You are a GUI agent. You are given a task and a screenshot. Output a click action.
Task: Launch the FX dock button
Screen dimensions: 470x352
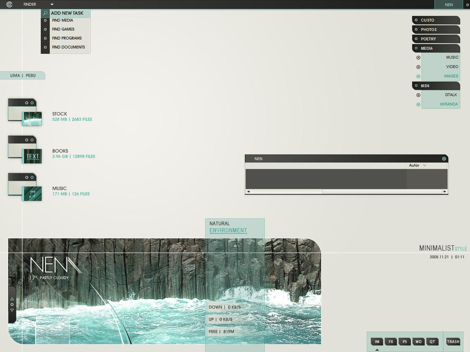click(x=391, y=341)
